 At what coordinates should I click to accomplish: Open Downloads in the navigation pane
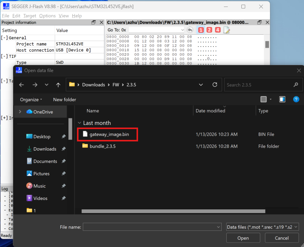point(45,149)
